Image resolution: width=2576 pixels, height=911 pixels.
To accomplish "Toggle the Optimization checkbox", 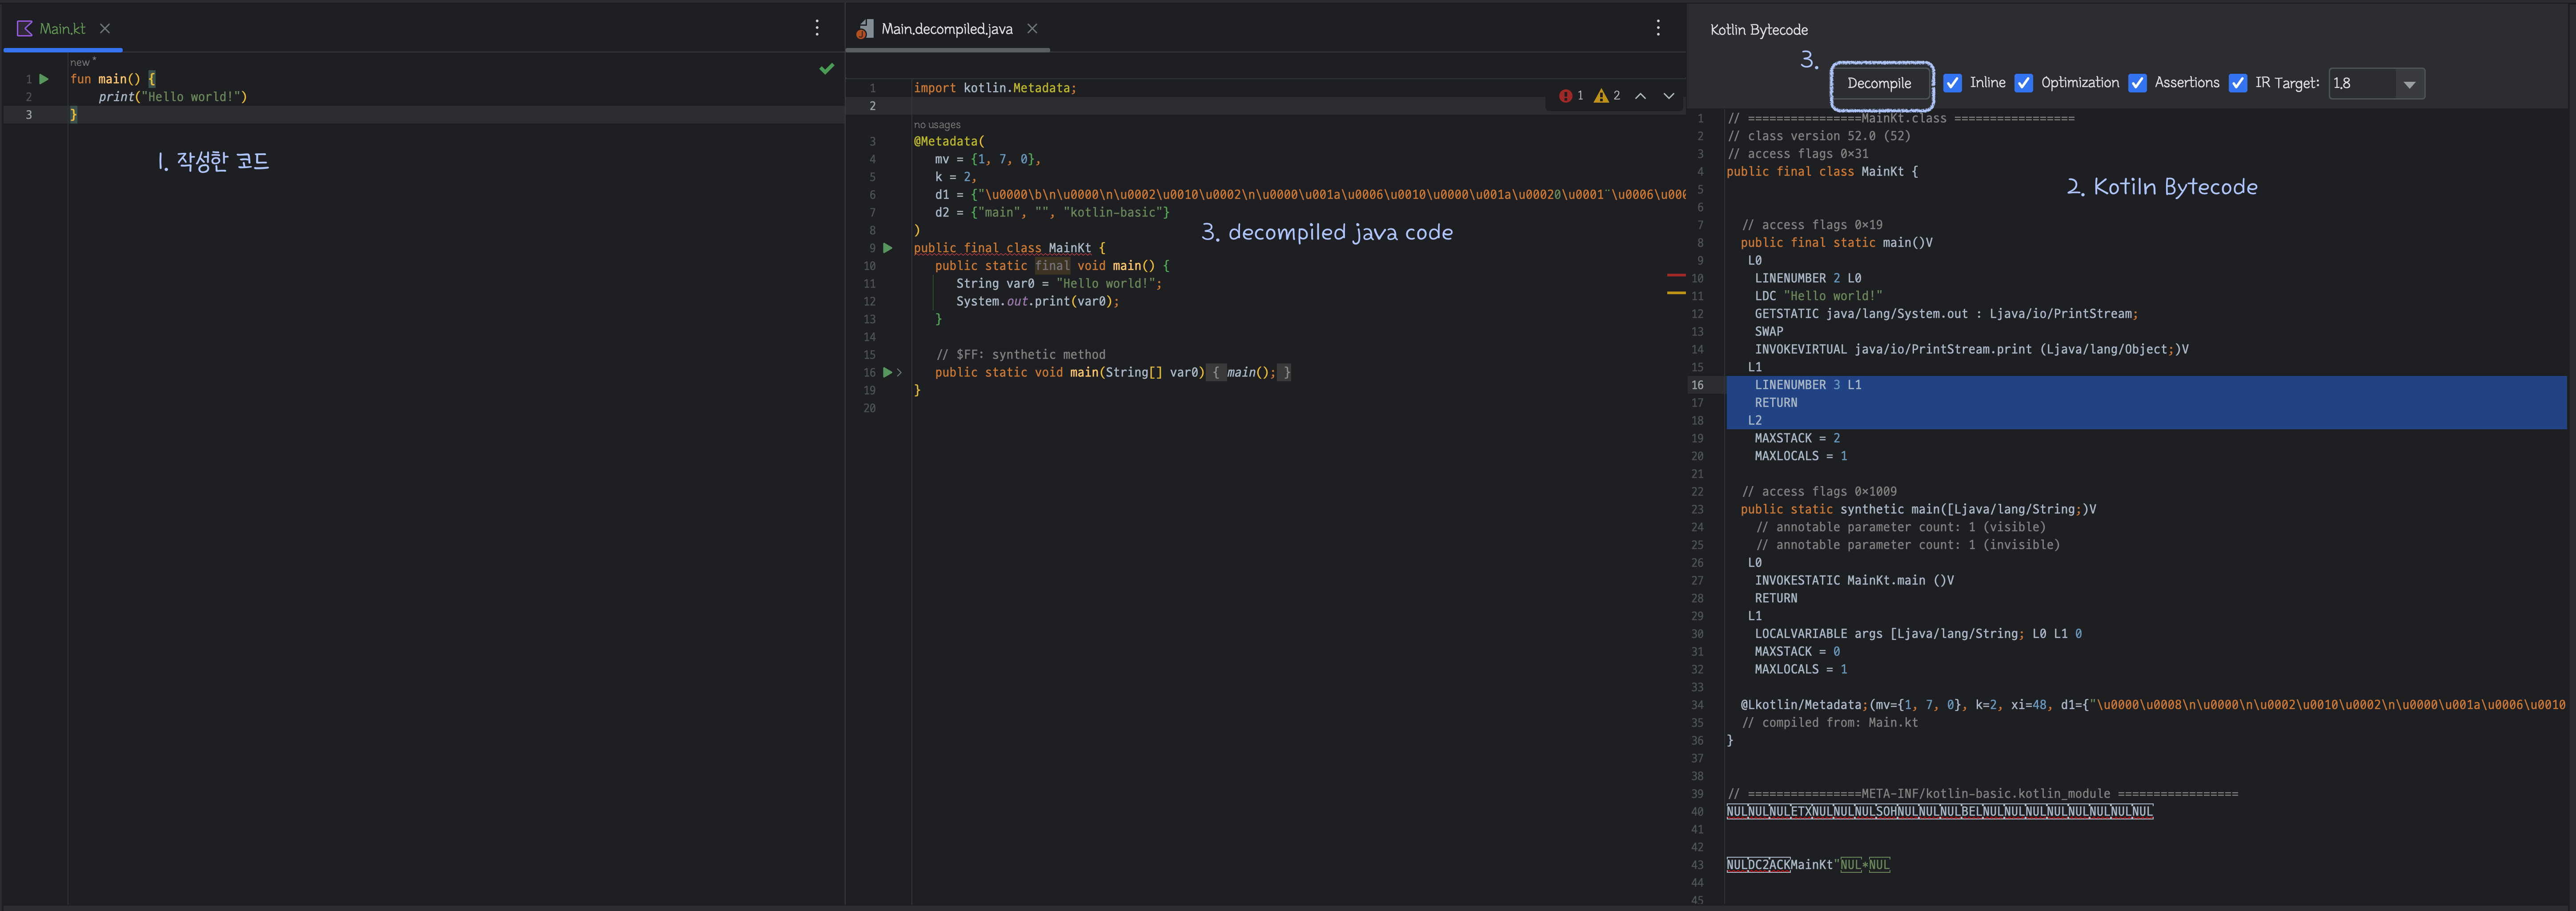I will tap(2024, 83).
